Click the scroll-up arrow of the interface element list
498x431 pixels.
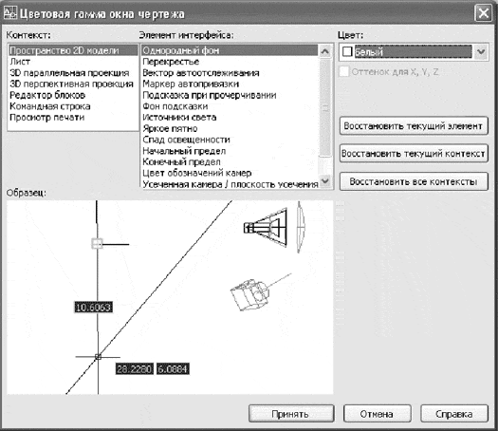coord(325,51)
